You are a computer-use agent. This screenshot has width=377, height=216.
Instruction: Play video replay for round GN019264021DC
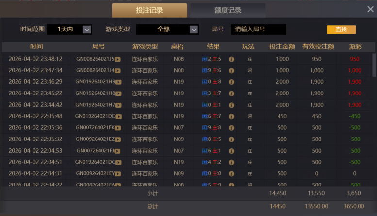pos(118,162)
